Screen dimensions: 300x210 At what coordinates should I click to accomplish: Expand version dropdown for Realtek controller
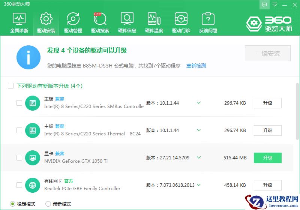click(199, 185)
